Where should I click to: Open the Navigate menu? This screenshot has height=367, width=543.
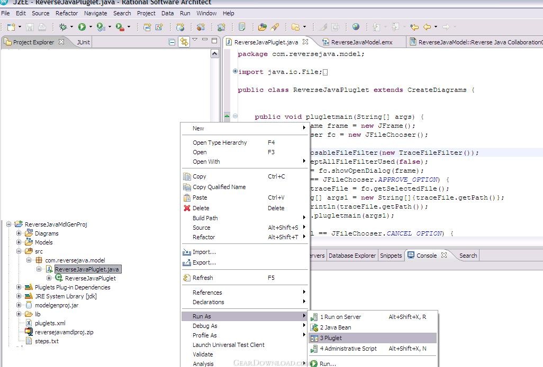[x=96, y=14]
